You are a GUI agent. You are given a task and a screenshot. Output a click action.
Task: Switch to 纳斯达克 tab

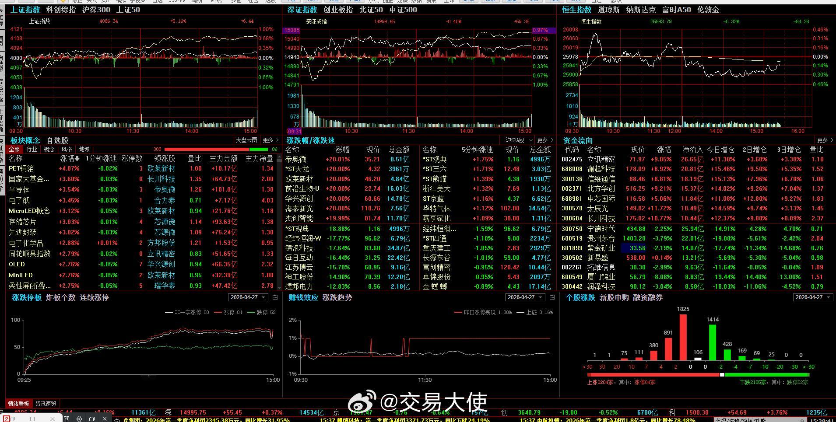(641, 10)
